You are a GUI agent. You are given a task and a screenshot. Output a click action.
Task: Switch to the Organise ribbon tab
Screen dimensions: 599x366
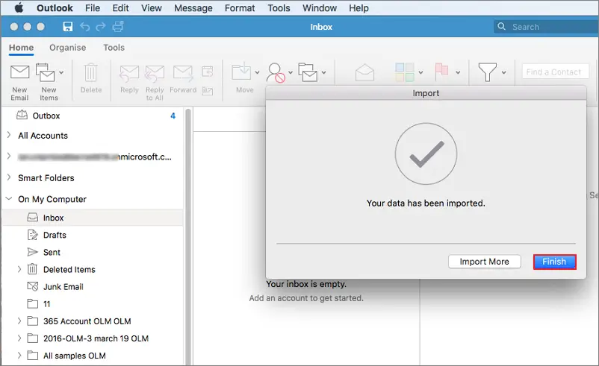click(x=68, y=48)
